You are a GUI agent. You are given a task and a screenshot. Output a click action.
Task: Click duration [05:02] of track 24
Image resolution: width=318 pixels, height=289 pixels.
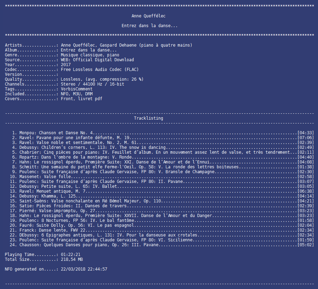coord(305,244)
